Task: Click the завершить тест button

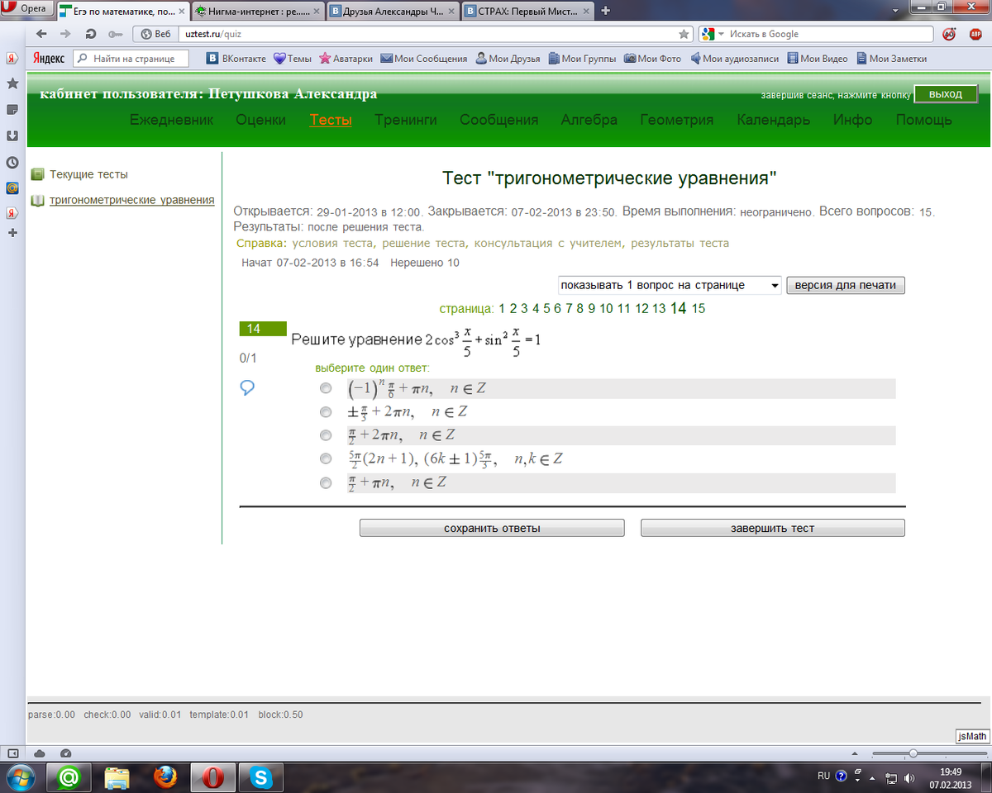Action: click(x=773, y=528)
